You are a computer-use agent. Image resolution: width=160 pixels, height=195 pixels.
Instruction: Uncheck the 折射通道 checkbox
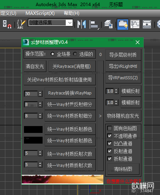(x=109, y=159)
